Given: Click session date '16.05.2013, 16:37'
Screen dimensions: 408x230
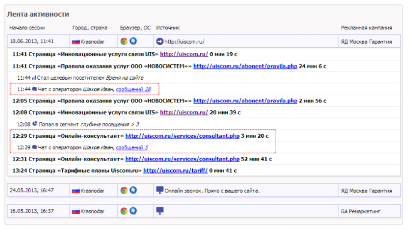Looking at the screenshot, I should click(32, 211).
